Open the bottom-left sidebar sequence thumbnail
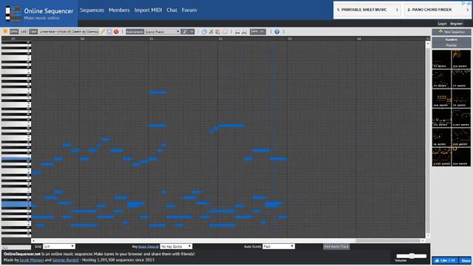 click(441, 157)
